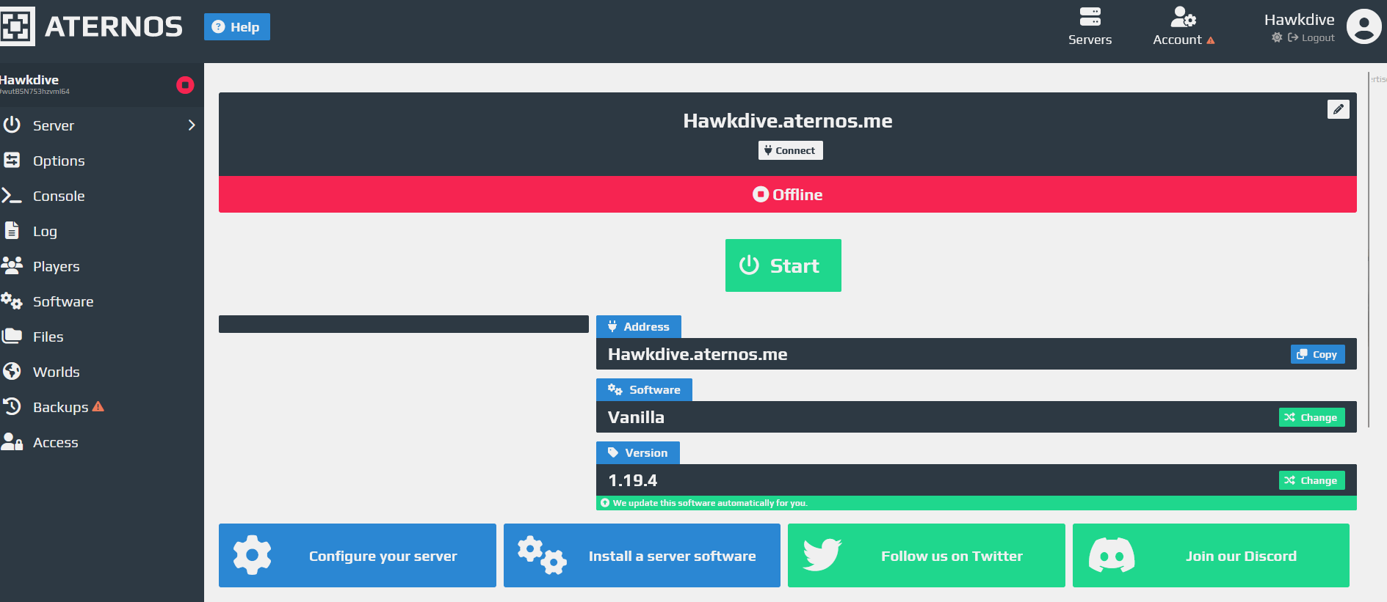Open the Help button in header
Viewport: 1387px width, 602px height.
pyautogui.click(x=236, y=27)
